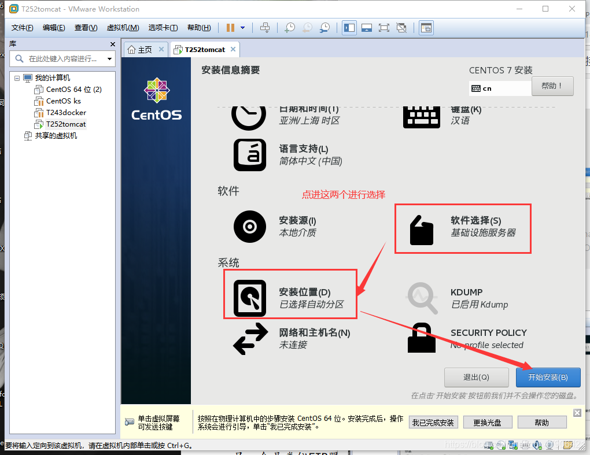Image resolution: width=590 pixels, height=455 pixels.
Task: Open the 键盘(K) keyboard icon
Action: pos(422,117)
